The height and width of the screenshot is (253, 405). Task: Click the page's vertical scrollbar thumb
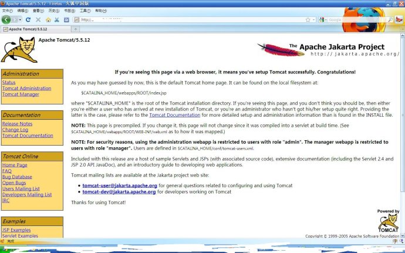pos(403,115)
